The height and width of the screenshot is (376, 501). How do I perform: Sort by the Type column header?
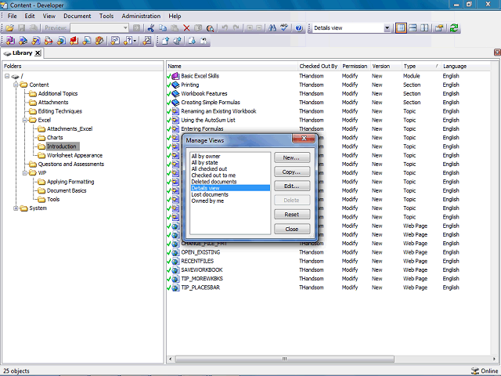point(420,66)
